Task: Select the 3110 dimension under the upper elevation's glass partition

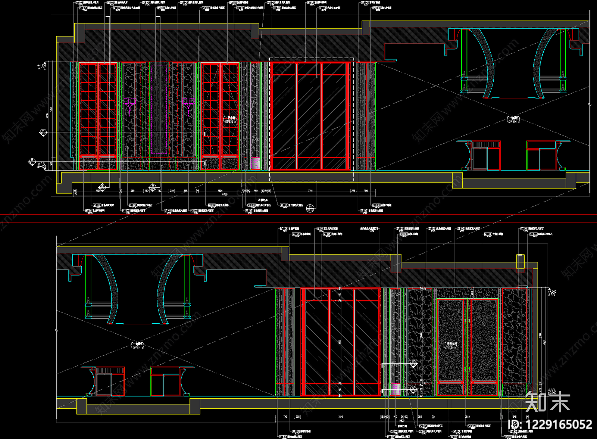Action: 310,191
